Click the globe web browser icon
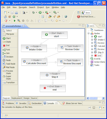The width and height of the screenshot is (107, 119). coord(66,17)
